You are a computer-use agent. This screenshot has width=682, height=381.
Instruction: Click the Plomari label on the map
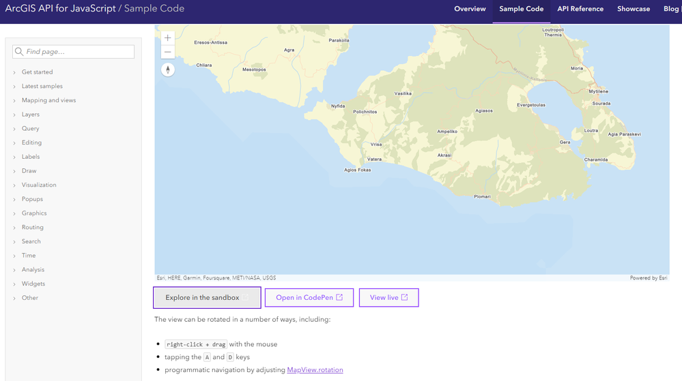[482, 197]
